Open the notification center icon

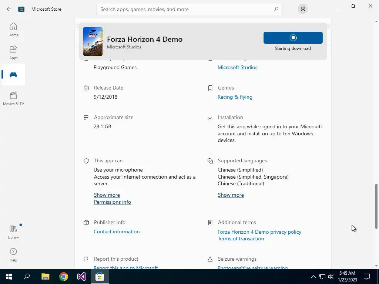pyautogui.click(x=367, y=277)
